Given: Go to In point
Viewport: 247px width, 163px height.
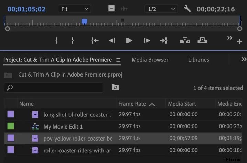Looking at the screenshot, I should [95, 41].
